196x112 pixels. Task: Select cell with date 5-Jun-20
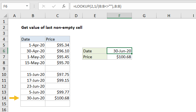pyautogui.click(x=33, y=92)
